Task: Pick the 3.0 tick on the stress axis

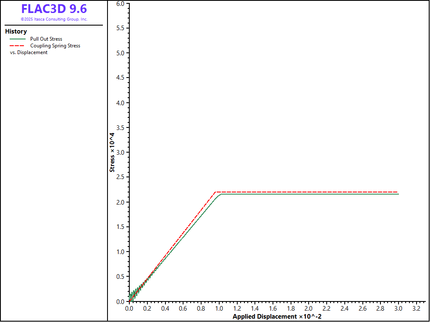Action: 121,152
